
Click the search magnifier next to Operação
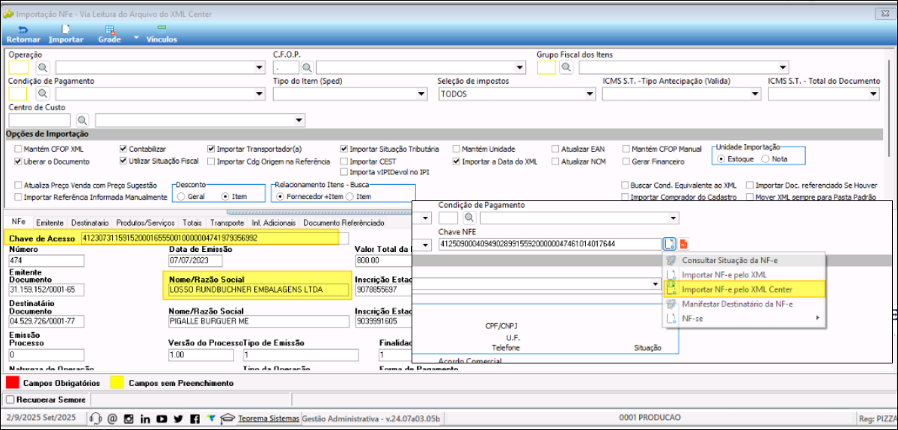(x=43, y=67)
